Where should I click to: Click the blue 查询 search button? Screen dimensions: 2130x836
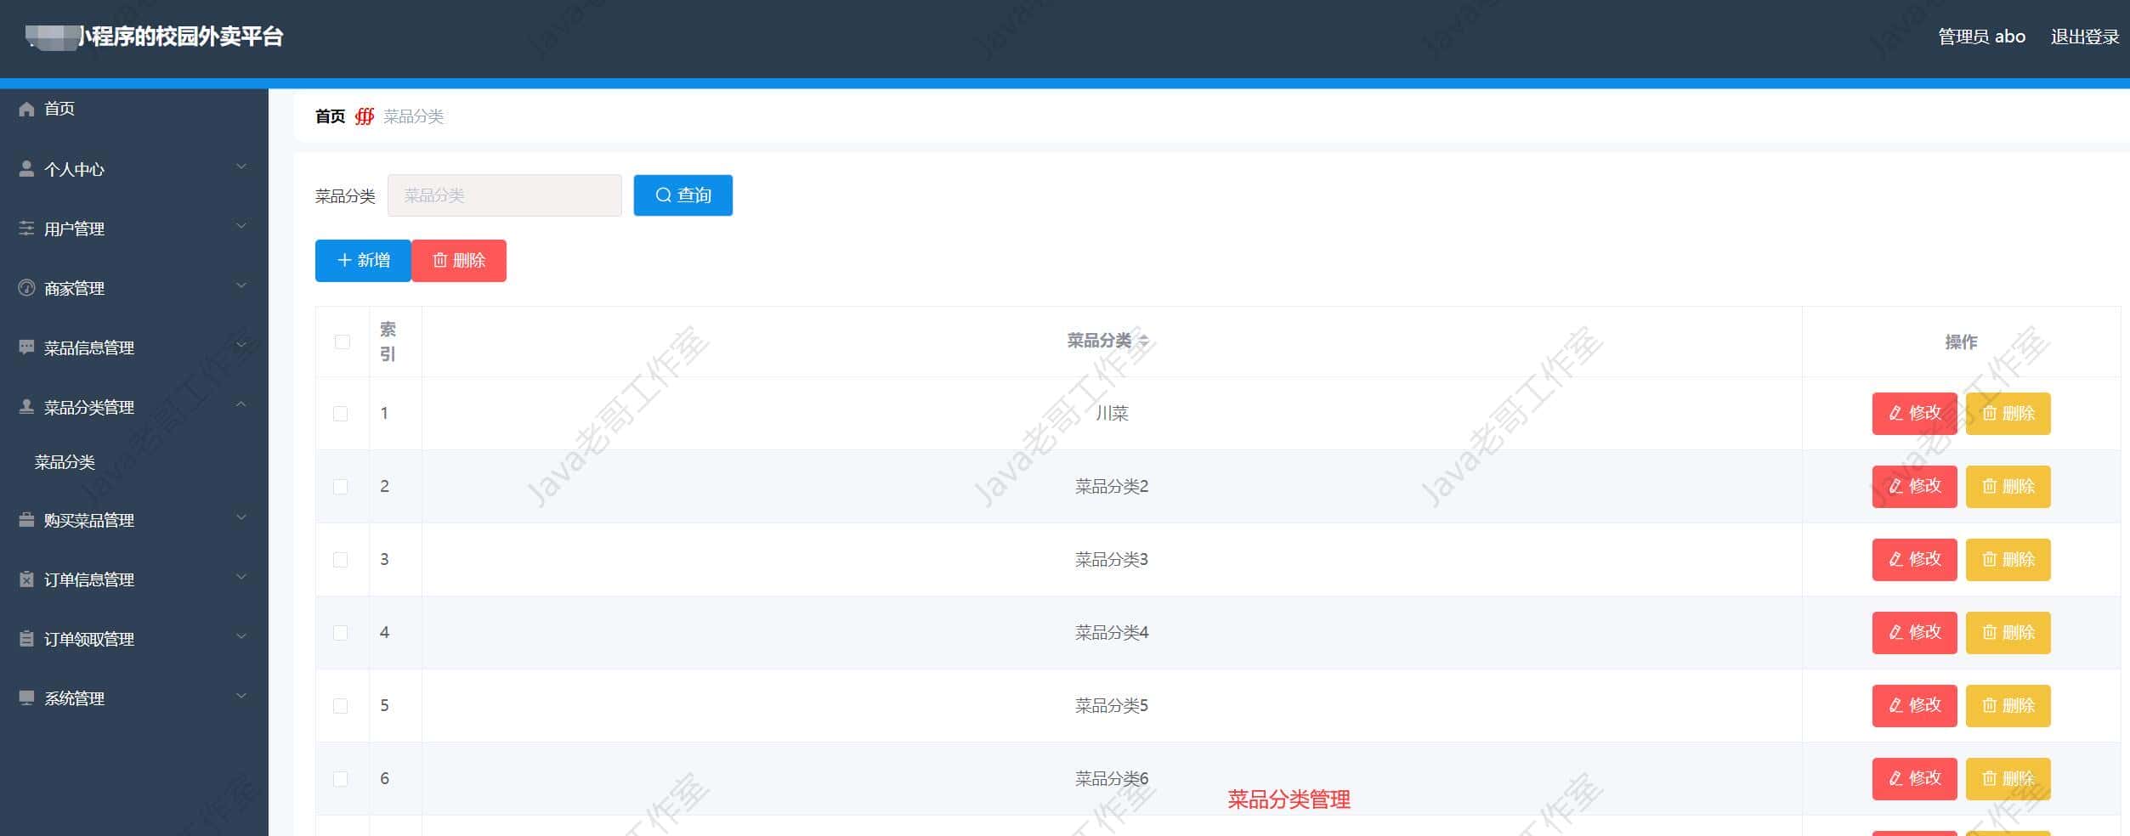click(x=683, y=195)
